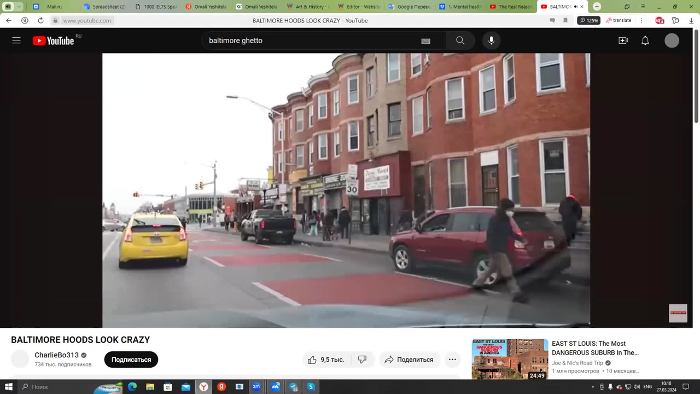Switch to Spreadsheet tab

(104, 7)
